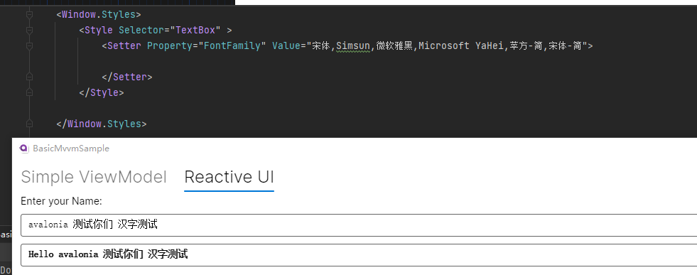
Task: Click the fold marker beside closing /Setter tag
Action: [x=29, y=77]
